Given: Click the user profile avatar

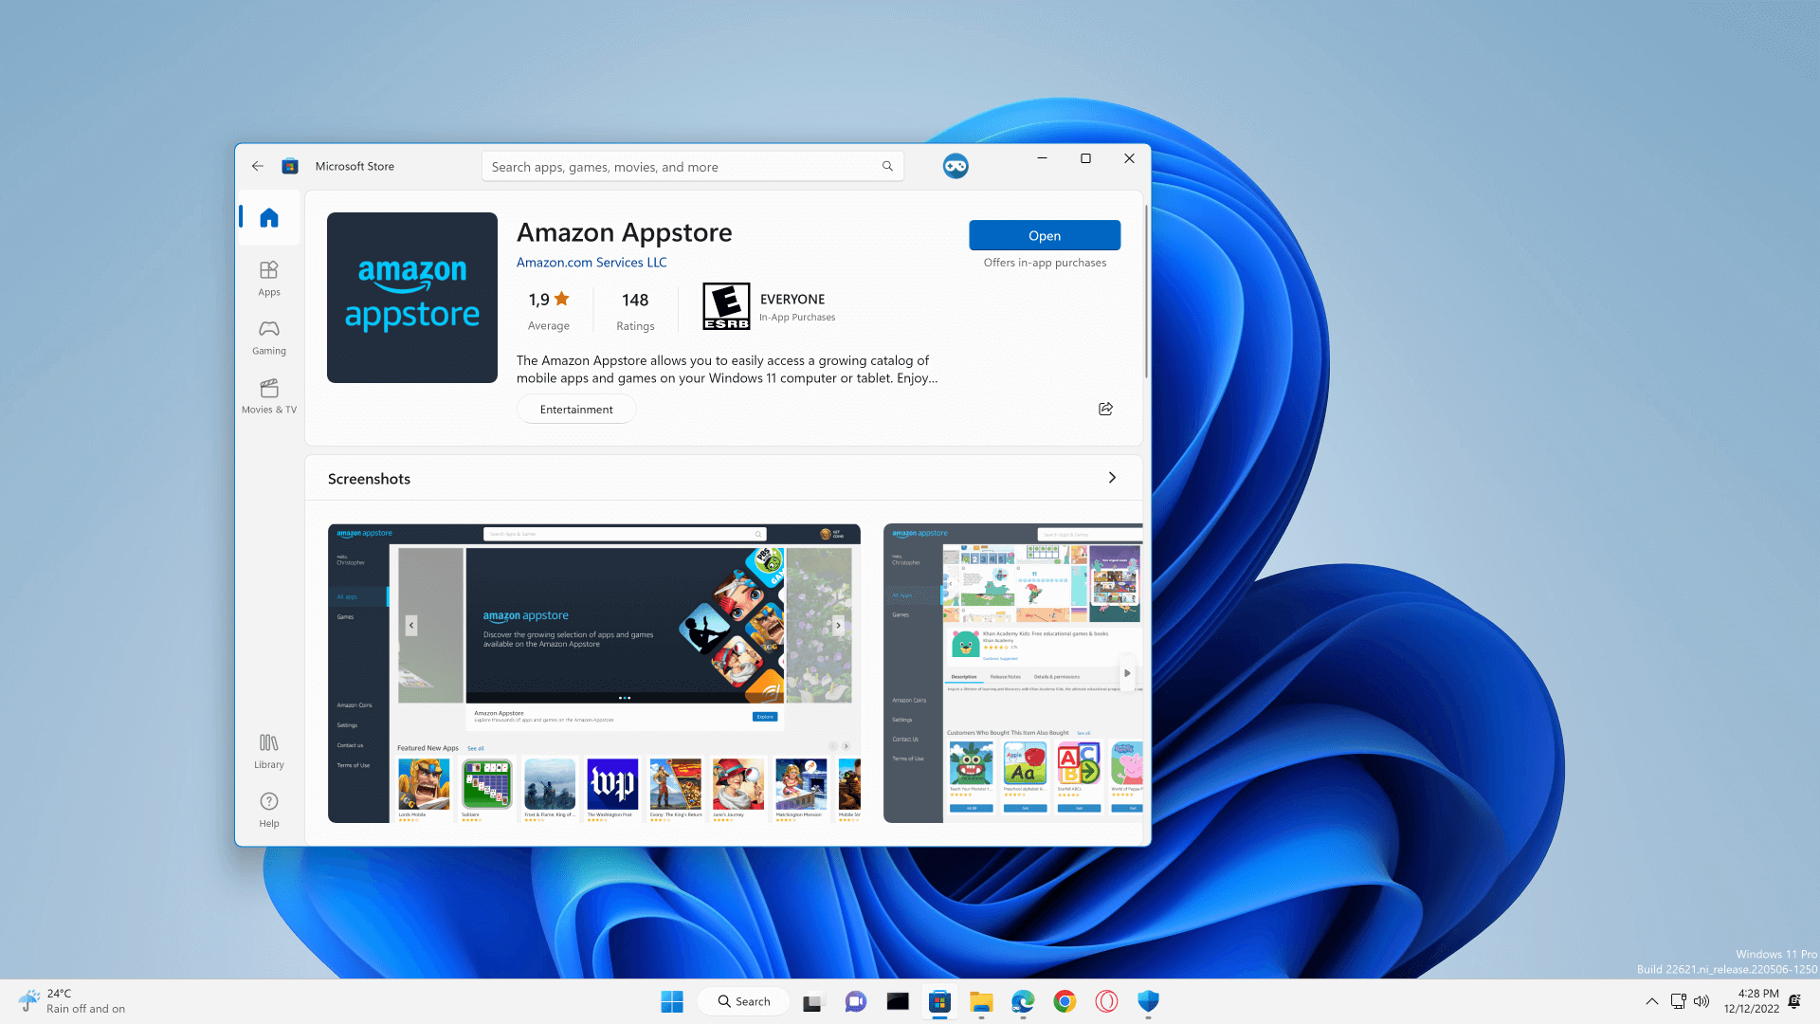Looking at the screenshot, I should click(x=955, y=166).
